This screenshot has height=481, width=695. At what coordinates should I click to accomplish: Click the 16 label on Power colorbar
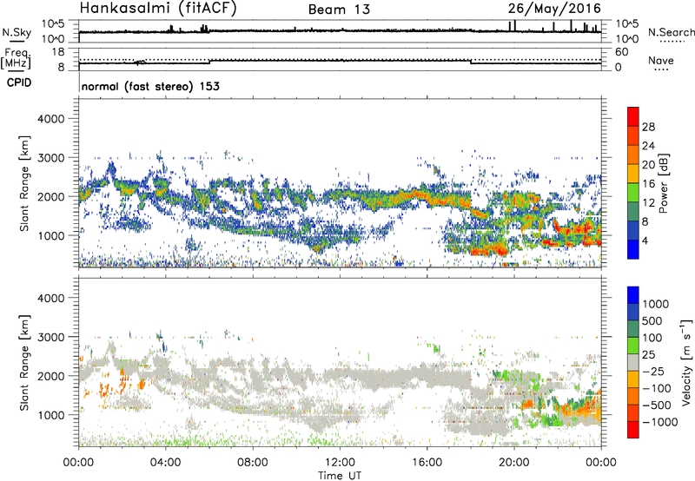coord(648,184)
